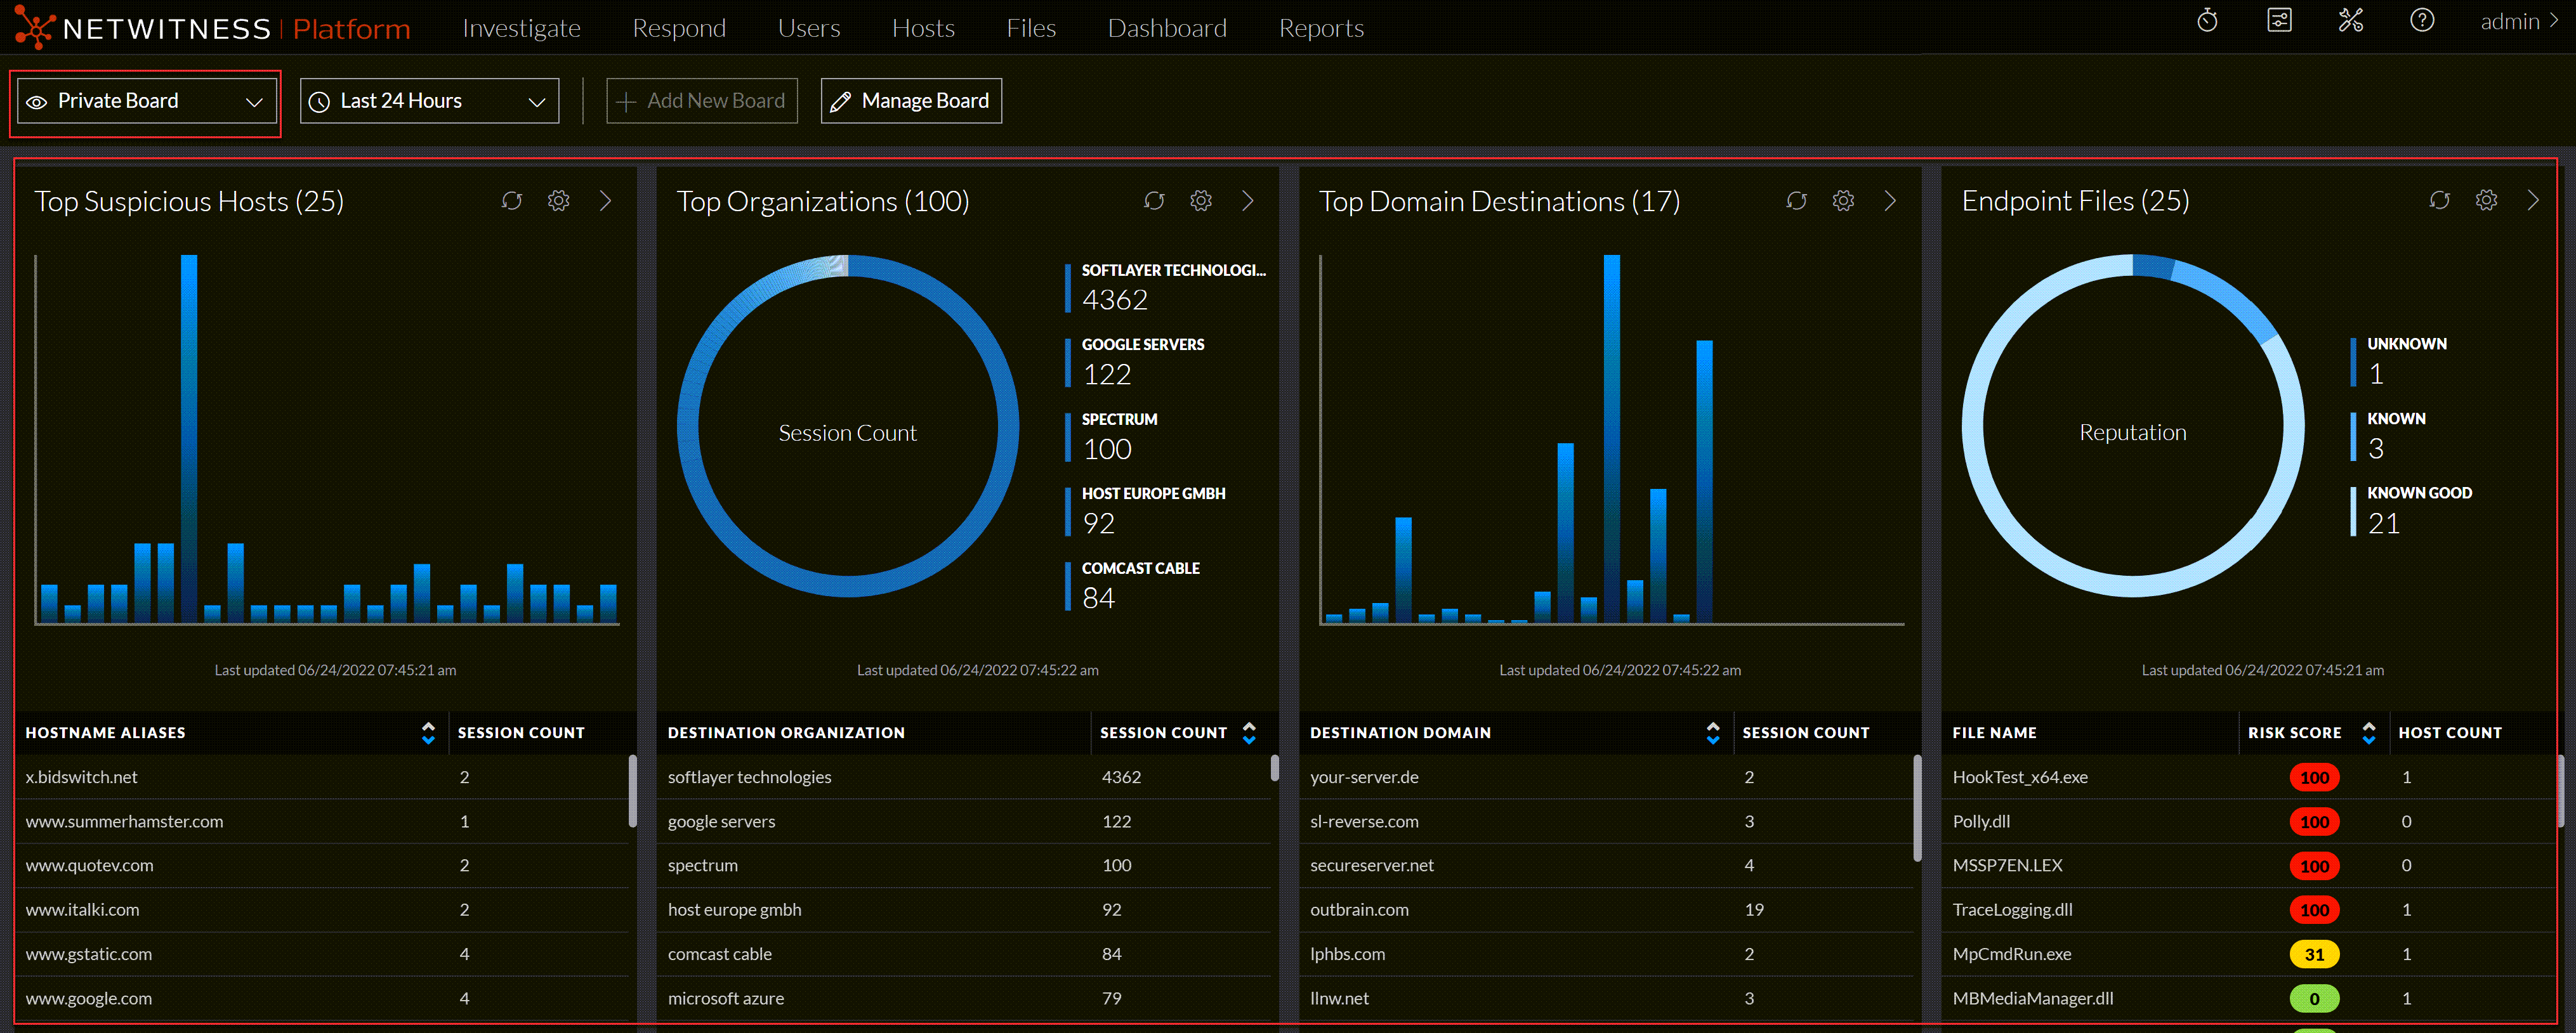The height and width of the screenshot is (1033, 2576).
Task: Open the Private Board dropdown
Action: pyautogui.click(x=146, y=101)
